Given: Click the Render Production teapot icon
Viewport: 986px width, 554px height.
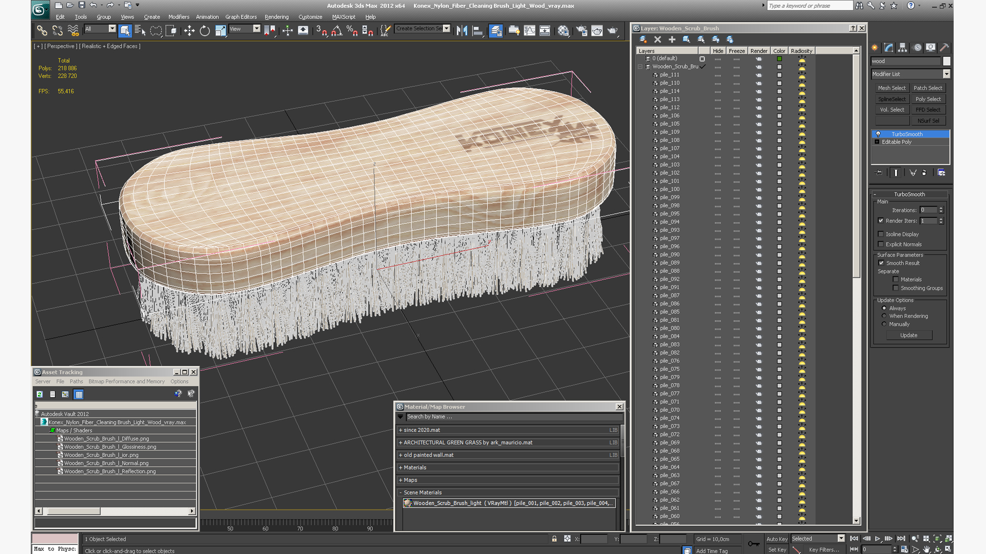Looking at the screenshot, I should pos(612,31).
